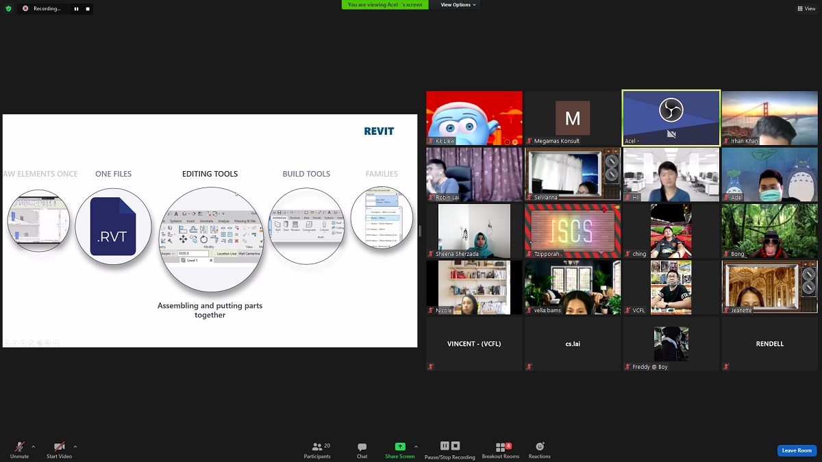Click the muted mic icon on Bong's tile

[726, 254]
